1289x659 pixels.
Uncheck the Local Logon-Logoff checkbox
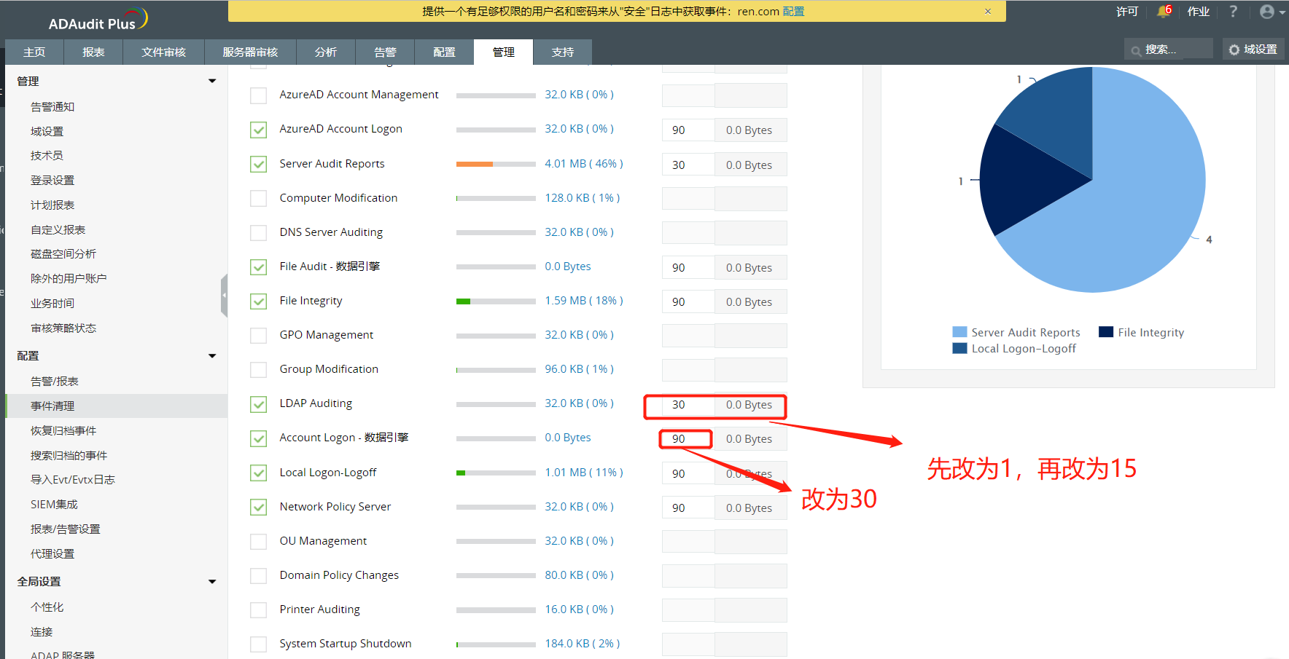pos(258,473)
